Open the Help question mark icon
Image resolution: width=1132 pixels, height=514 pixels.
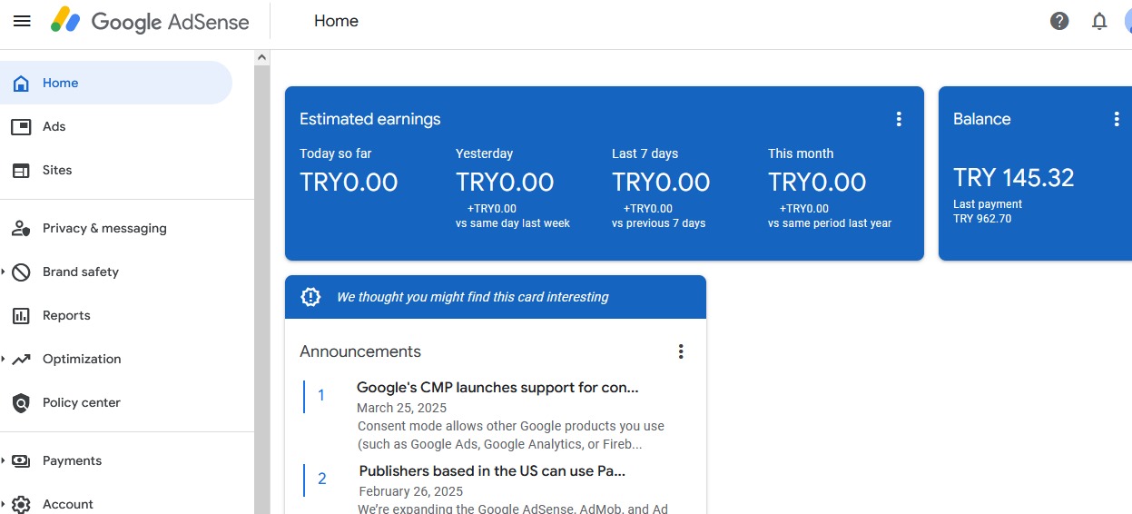[x=1059, y=21]
